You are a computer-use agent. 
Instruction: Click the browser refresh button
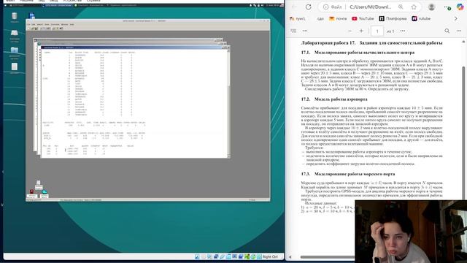pos(308,7)
